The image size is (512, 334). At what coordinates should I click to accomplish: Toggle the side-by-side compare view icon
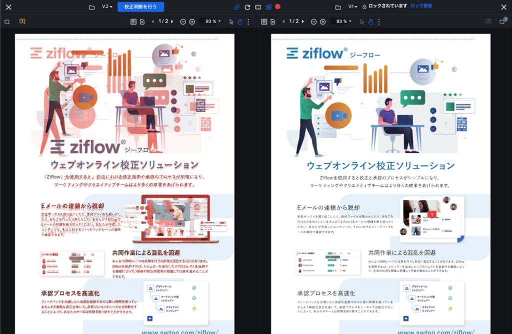pyautogui.click(x=258, y=7)
